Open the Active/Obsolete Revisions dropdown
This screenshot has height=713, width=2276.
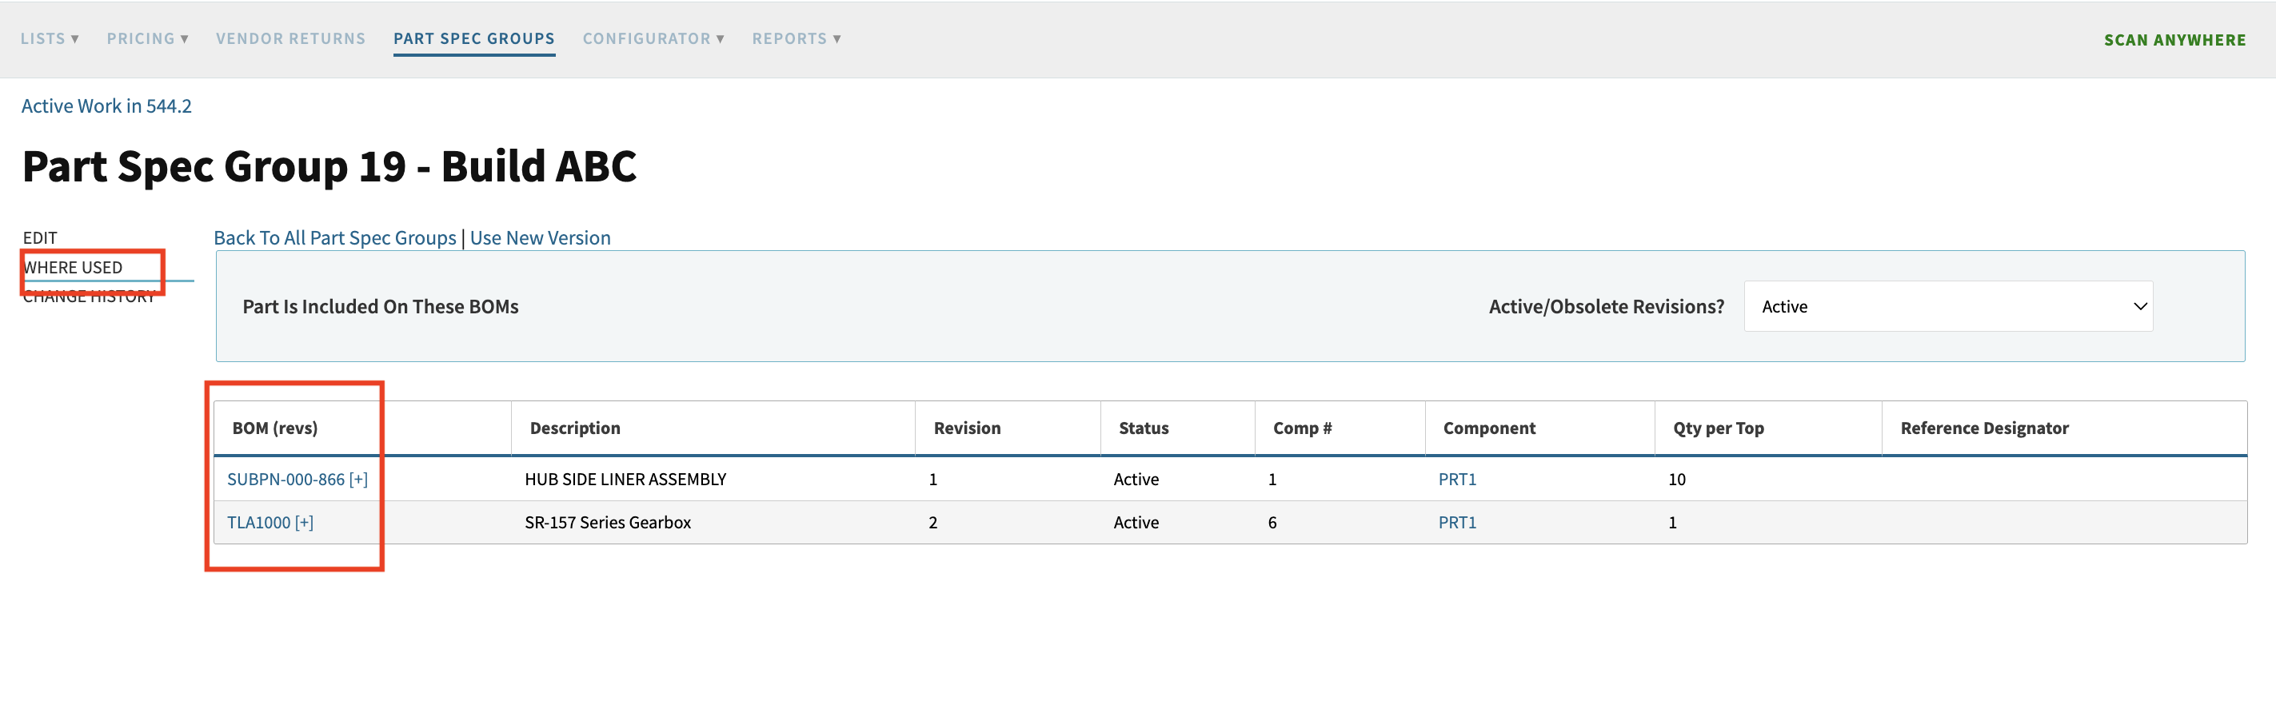point(1947,307)
